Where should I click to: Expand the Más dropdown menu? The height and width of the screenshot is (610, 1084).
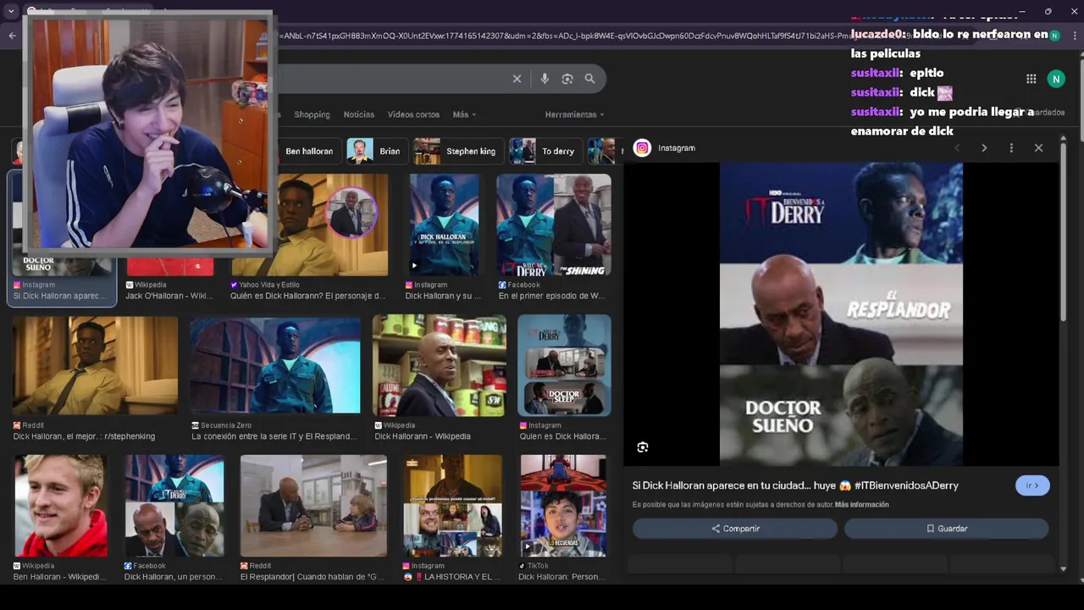pyautogui.click(x=464, y=114)
